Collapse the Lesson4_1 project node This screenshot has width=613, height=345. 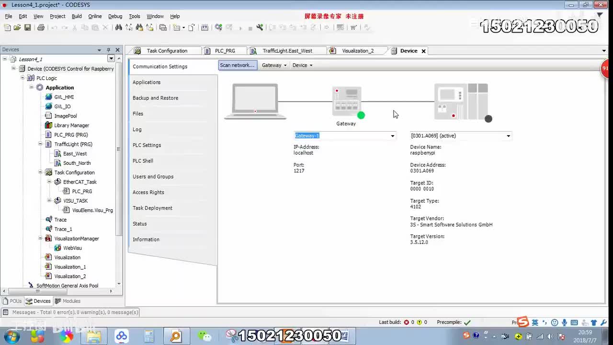pyautogui.click(x=5, y=59)
